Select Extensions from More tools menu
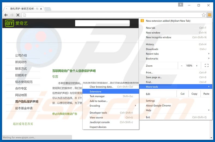This screenshot has height=142, width=215. (96, 92)
